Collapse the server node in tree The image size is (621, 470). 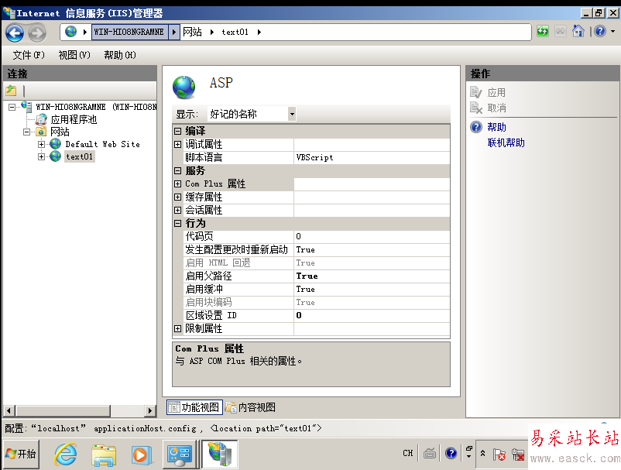[12, 107]
